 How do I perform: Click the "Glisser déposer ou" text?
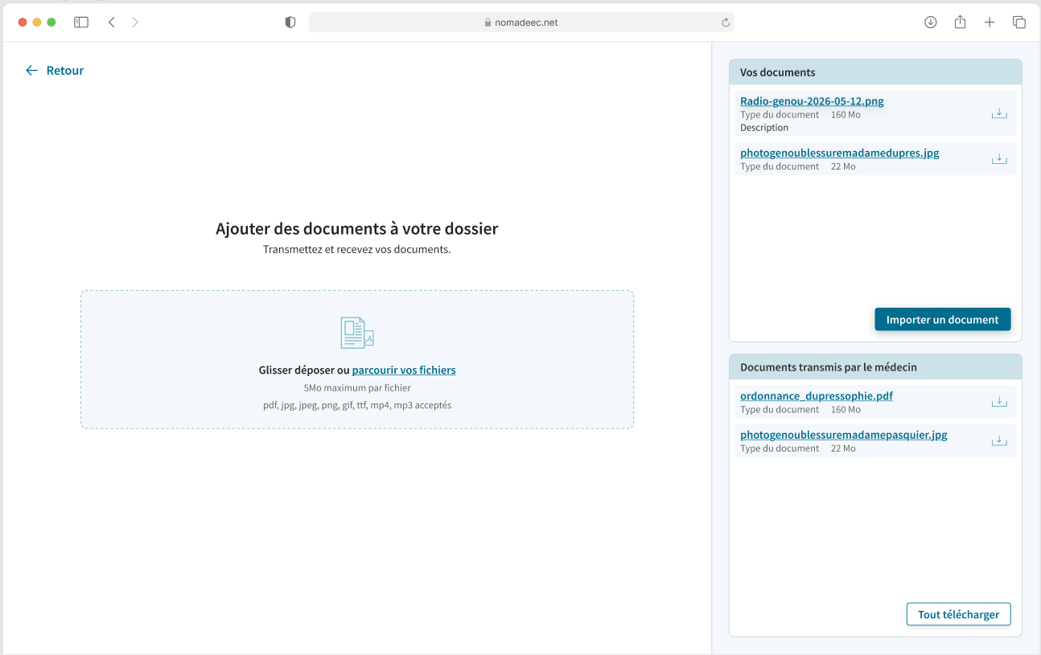point(304,370)
